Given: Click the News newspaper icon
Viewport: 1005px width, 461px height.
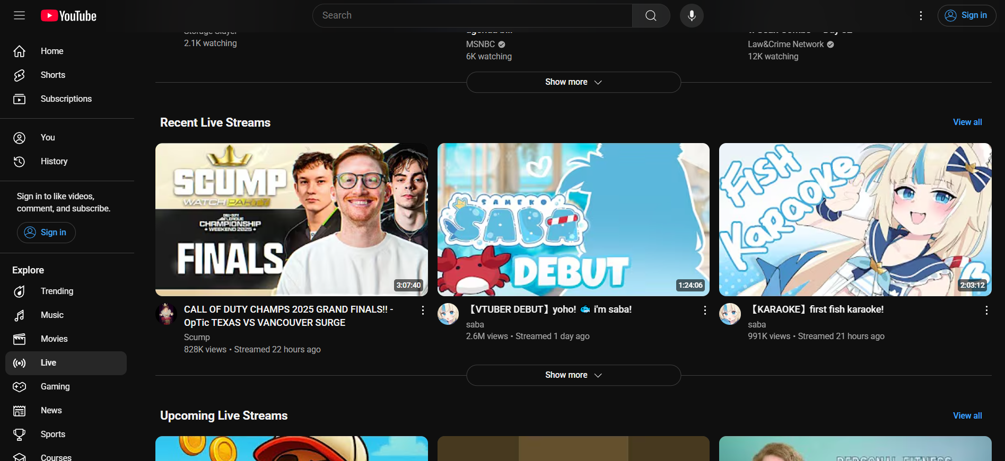Looking at the screenshot, I should [x=20, y=411].
